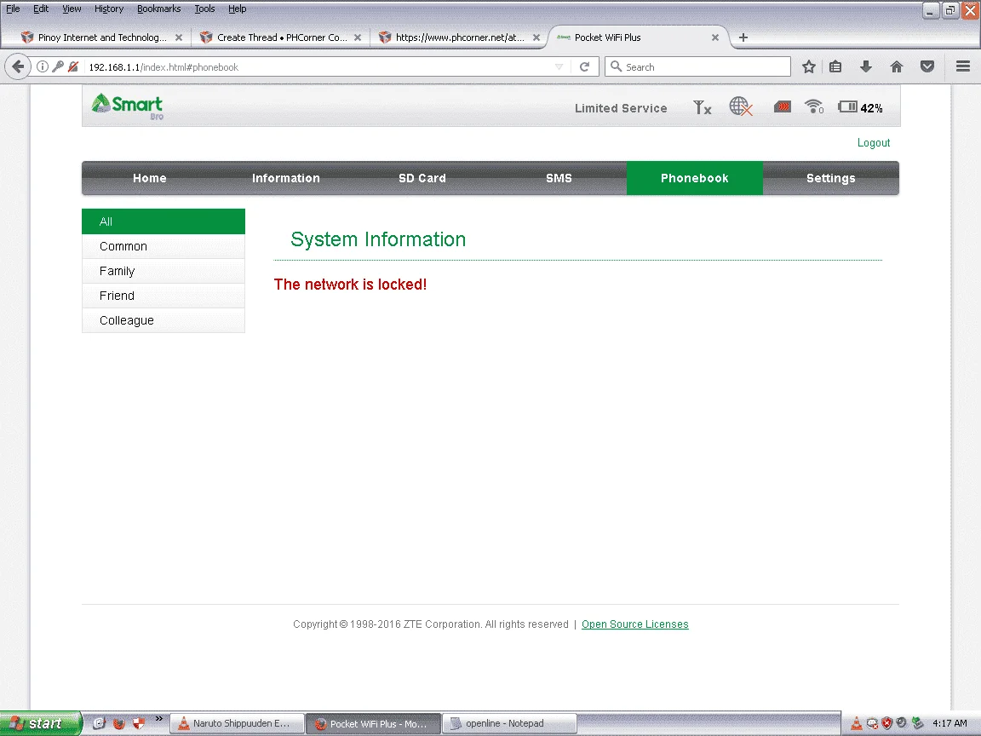Open the Open Source Licenses link
981x736 pixels.
(x=635, y=624)
